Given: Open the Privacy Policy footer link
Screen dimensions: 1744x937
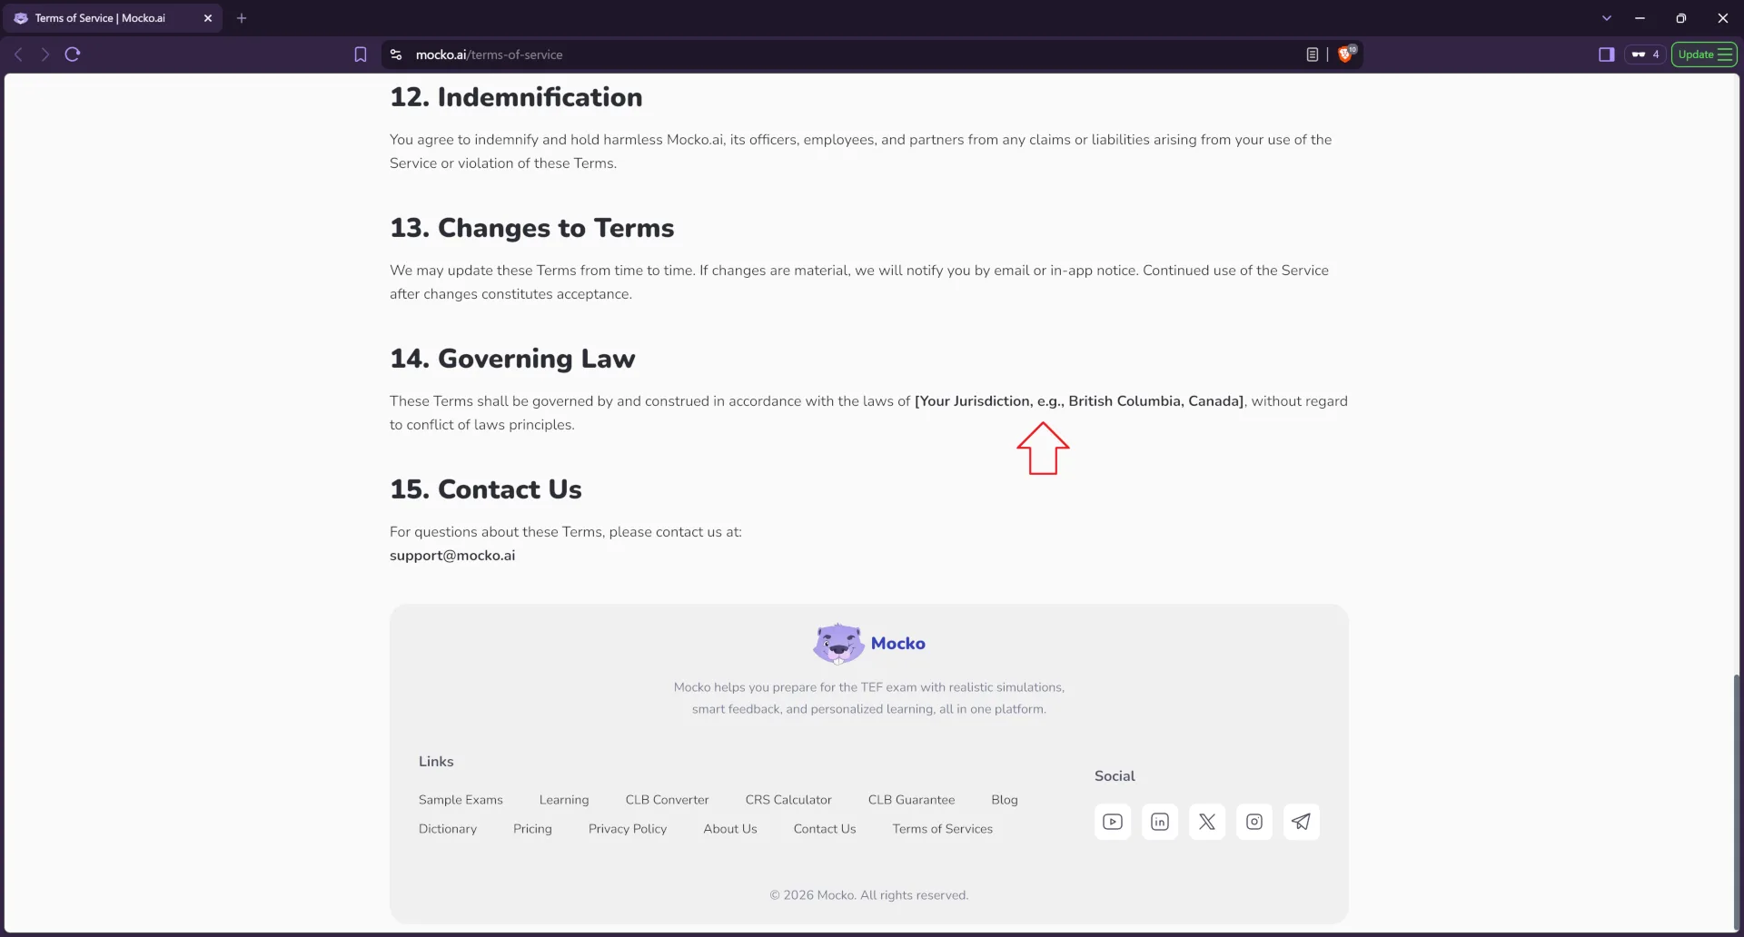Looking at the screenshot, I should point(627,829).
